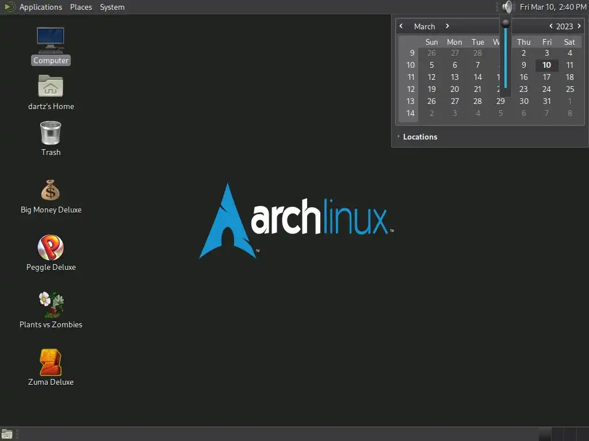The height and width of the screenshot is (441, 589).
Task: Select March 19 in the calendar
Action: pos(431,89)
